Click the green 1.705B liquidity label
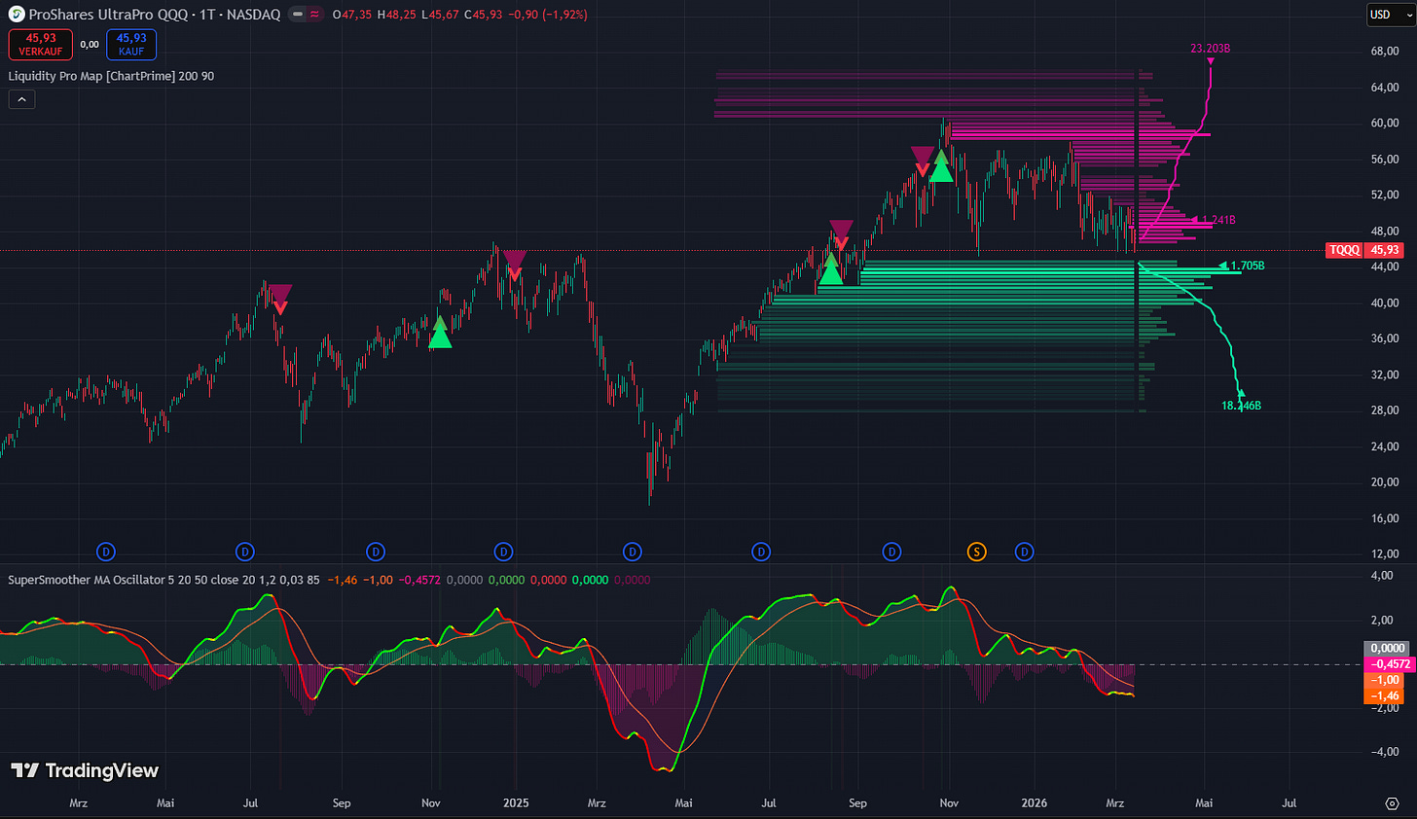1417x819 pixels. point(1247,267)
